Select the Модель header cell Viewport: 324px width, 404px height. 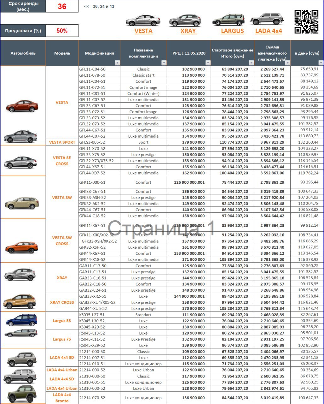(62, 53)
